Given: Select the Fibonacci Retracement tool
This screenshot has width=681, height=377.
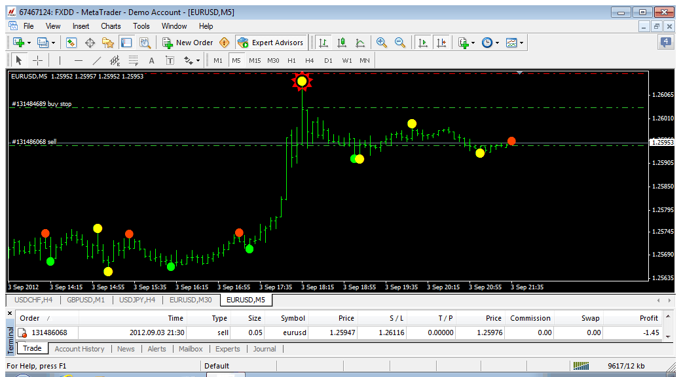Looking at the screenshot, I should click(134, 60).
